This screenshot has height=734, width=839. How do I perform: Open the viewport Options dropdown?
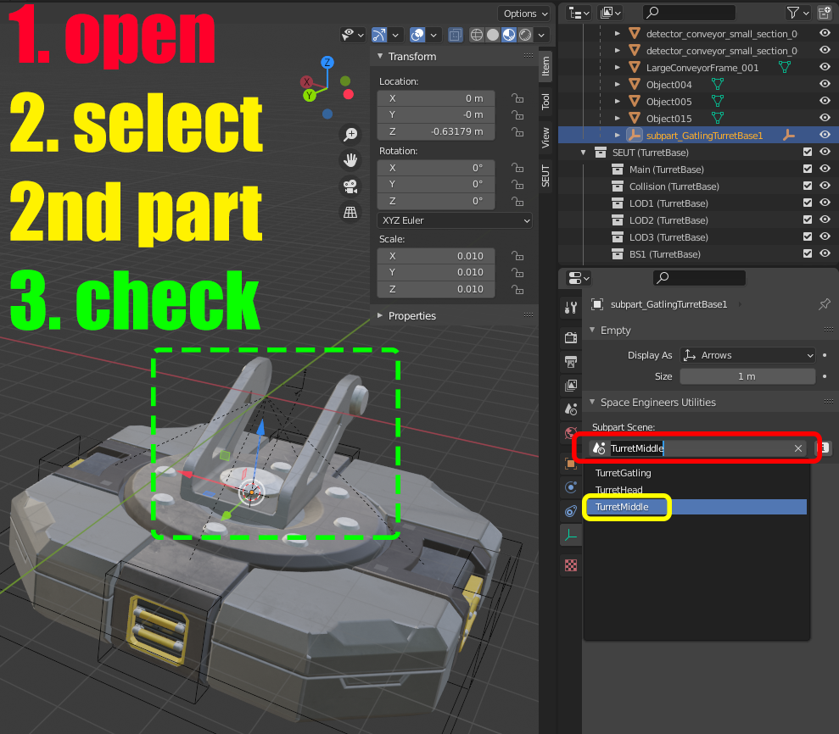525,14
